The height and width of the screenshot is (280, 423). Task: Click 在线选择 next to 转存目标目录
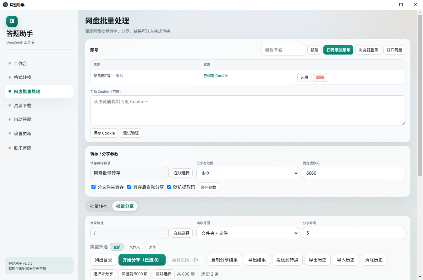pos(182,173)
